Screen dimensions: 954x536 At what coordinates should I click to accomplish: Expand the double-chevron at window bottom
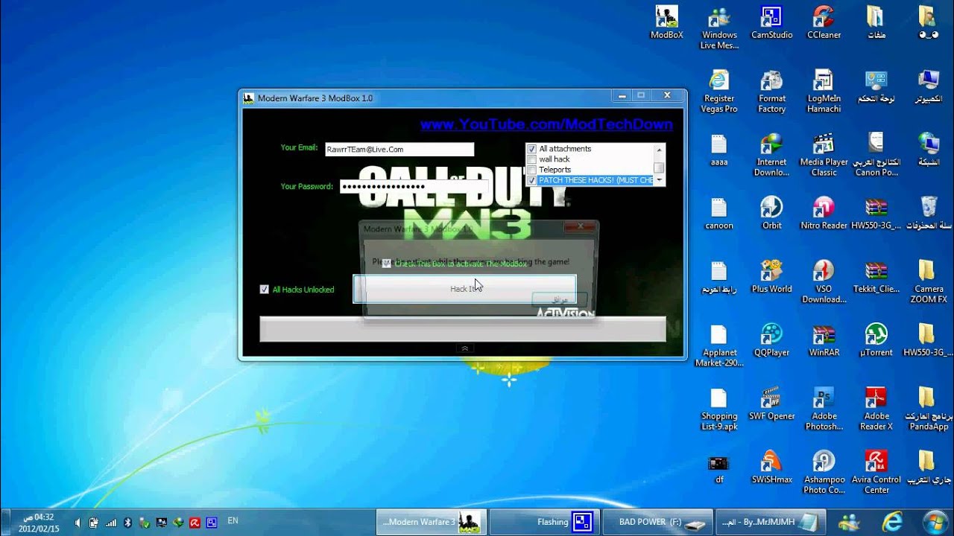click(464, 348)
